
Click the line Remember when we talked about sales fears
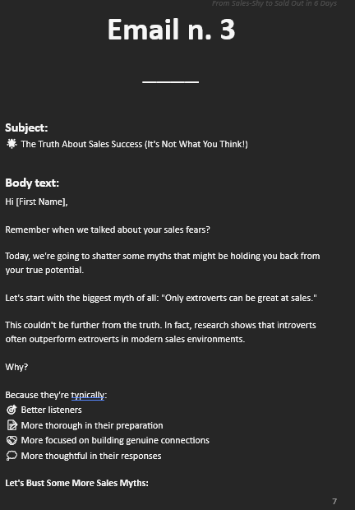click(108, 229)
